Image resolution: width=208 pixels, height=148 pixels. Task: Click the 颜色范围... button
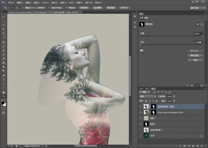[195, 55]
